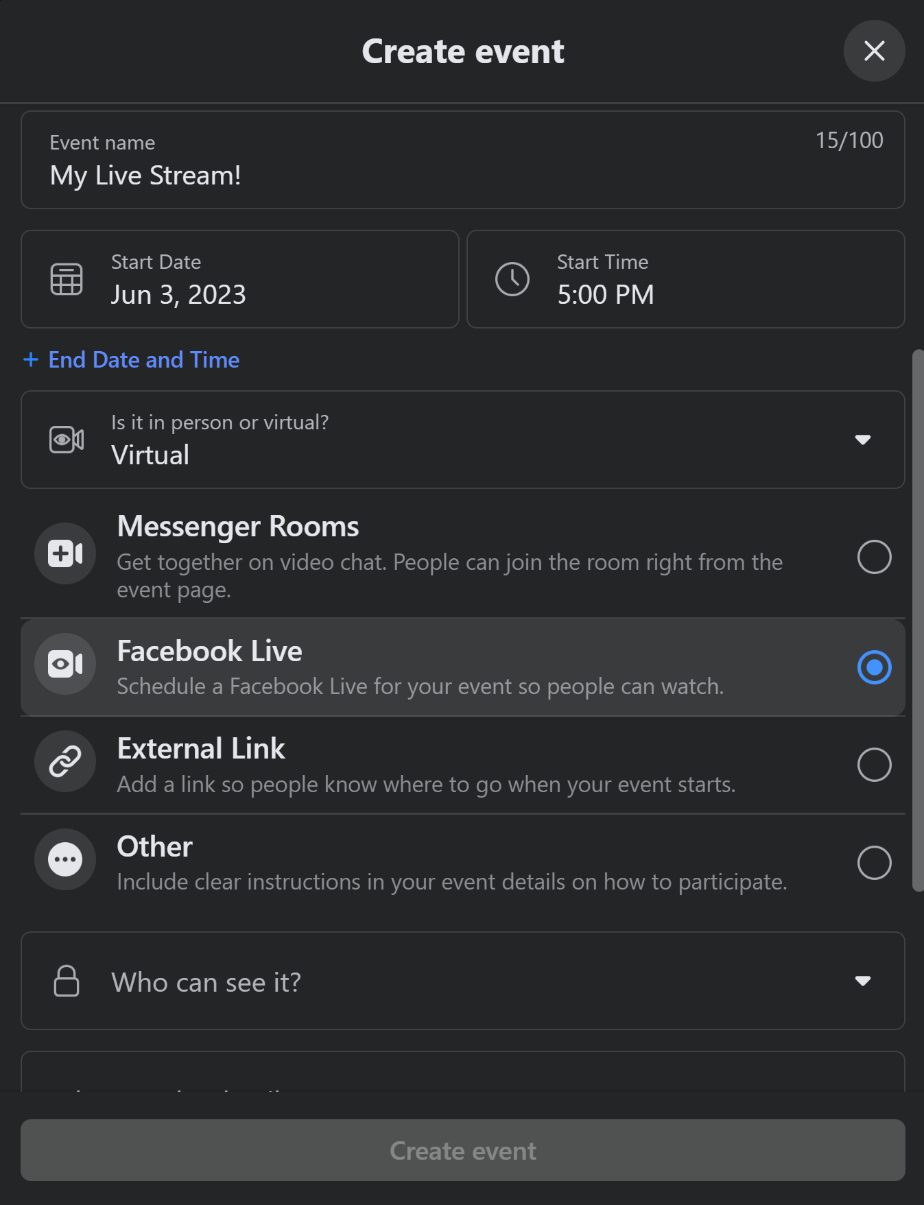Choose the Other radio button
924x1205 pixels.
click(874, 862)
